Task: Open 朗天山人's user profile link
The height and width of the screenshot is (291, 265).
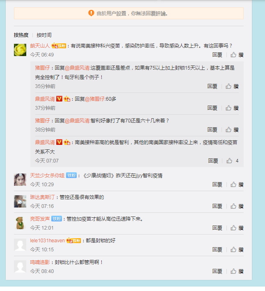Action: (40, 46)
